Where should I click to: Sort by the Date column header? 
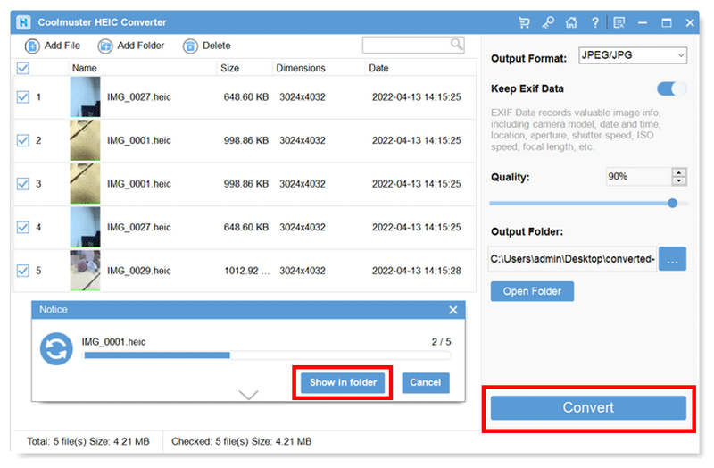click(378, 68)
